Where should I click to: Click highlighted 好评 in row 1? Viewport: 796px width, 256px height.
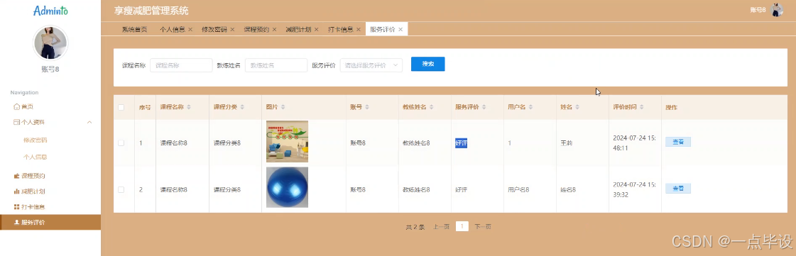[461, 143]
